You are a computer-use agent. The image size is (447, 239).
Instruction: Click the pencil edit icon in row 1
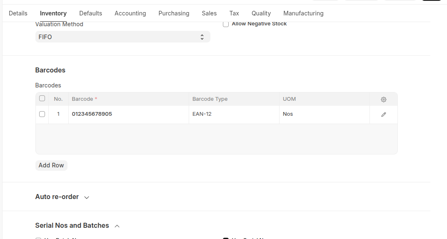[x=383, y=115]
